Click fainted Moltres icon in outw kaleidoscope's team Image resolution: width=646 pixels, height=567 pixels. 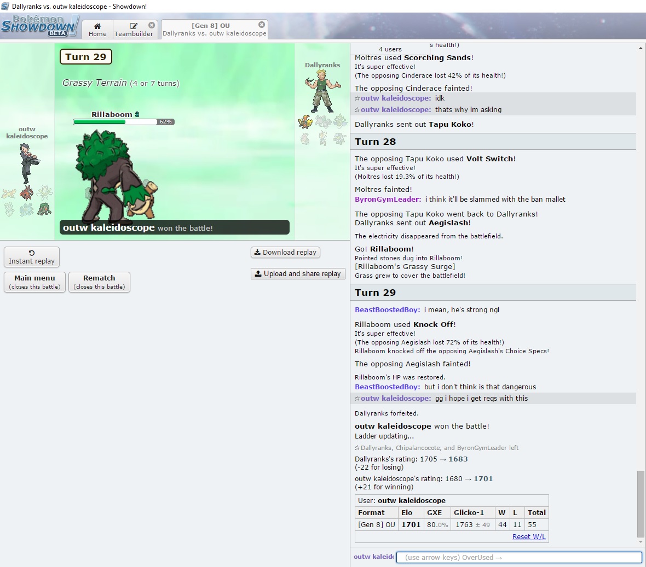pyautogui.click(x=9, y=194)
